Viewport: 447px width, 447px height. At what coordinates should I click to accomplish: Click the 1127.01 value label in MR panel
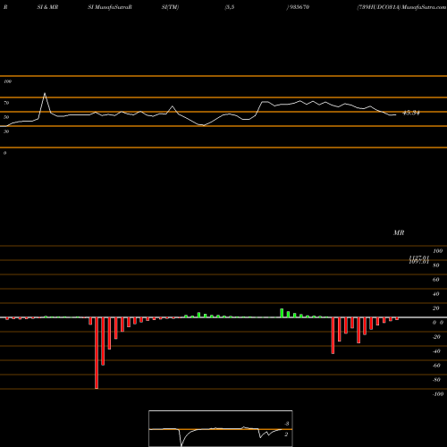[419, 257]
